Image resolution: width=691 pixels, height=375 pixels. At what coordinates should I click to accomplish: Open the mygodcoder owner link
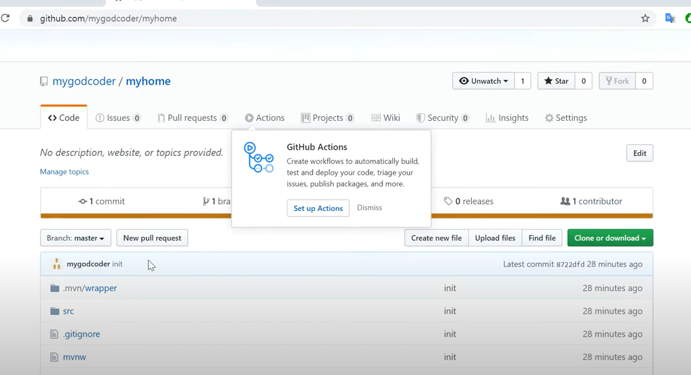[84, 81]
